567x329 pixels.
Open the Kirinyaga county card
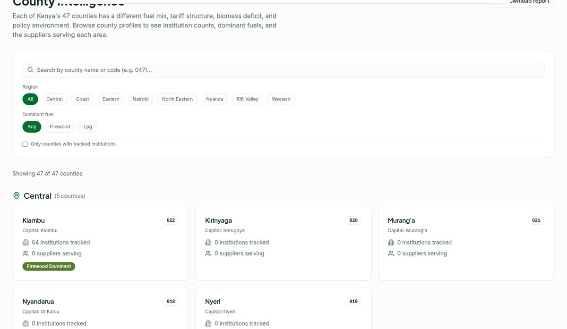click(x=283, y=243)
